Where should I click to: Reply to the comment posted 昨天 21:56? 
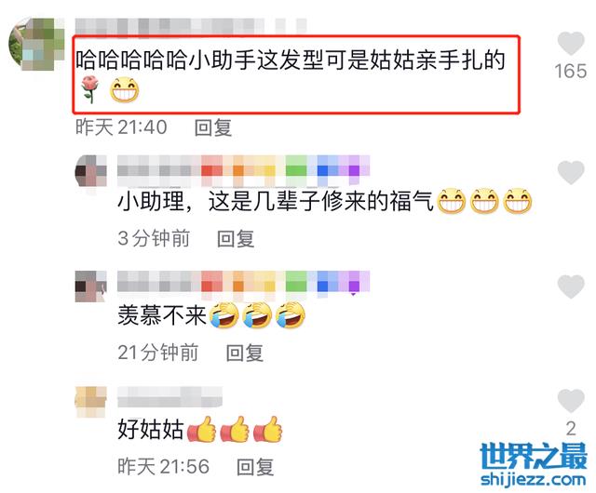[254, 467]
